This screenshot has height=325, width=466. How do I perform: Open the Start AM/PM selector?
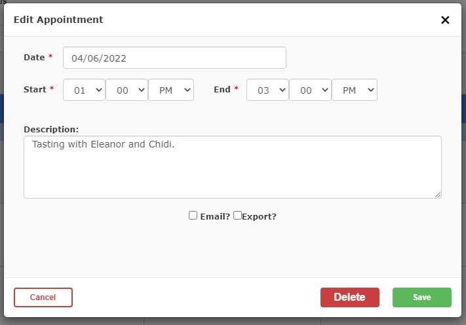tap(171, 90)
